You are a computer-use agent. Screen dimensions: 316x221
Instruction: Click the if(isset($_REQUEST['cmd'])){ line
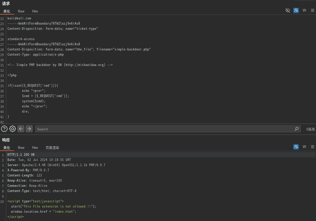point(33,86)
